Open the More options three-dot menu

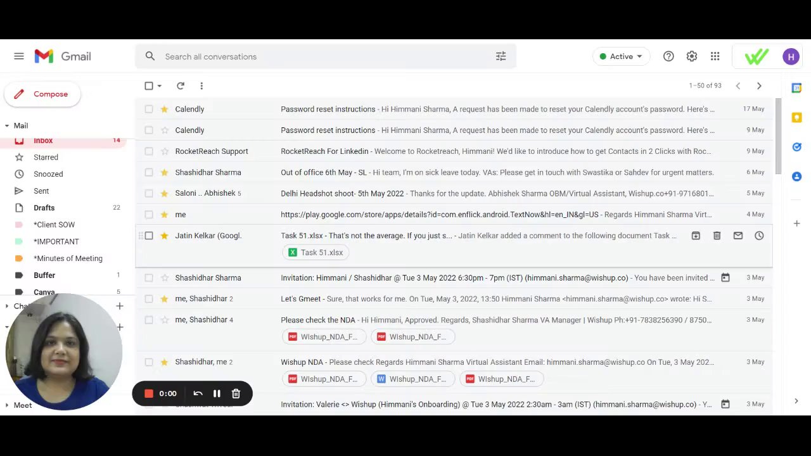coord(201,85)
